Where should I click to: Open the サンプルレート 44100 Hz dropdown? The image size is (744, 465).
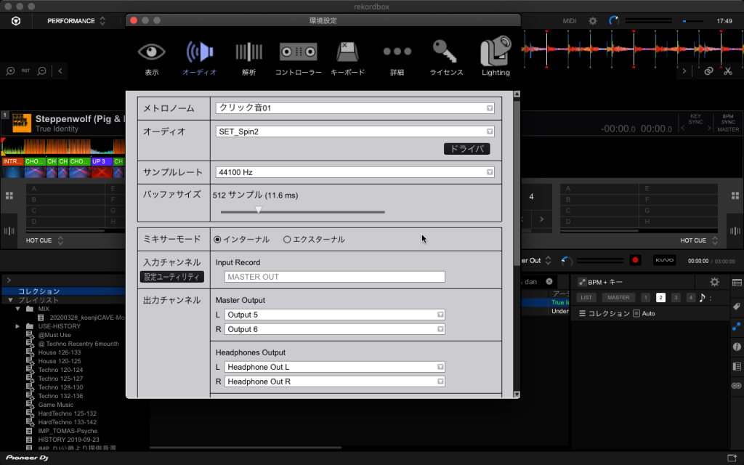(x=355, y=172)
